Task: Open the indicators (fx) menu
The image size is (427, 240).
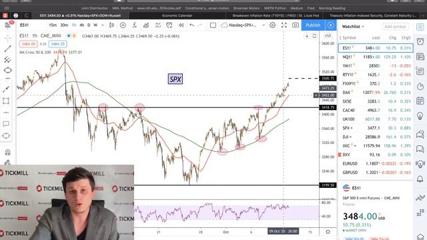Action: coord(135,25)
